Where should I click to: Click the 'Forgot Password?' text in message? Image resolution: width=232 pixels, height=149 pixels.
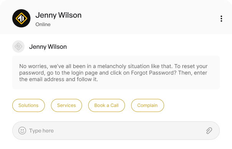pos(154,73)
